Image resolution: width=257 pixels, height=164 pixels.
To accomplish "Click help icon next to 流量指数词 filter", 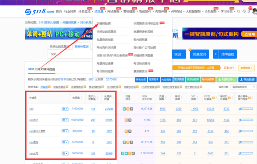I will point(85,87).
